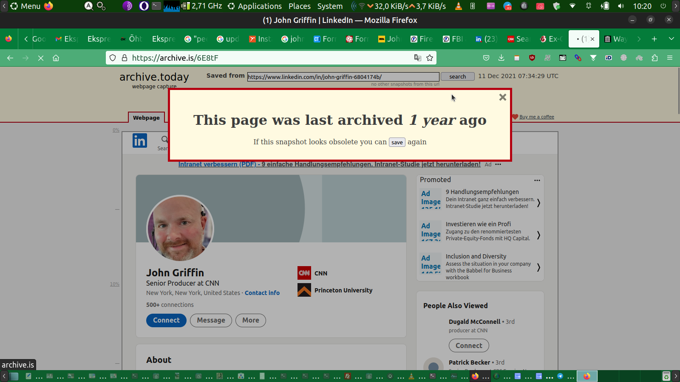680x382 pixels.
Task: Close the 'last archived' popup dialog
Action: click(x=502, y=97)
